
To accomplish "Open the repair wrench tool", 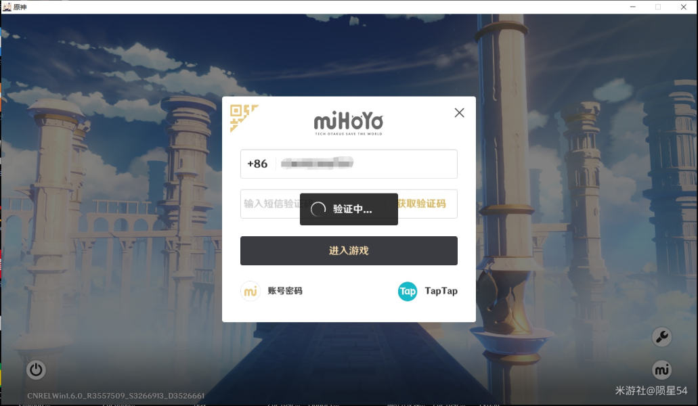I will coord(662,336).
